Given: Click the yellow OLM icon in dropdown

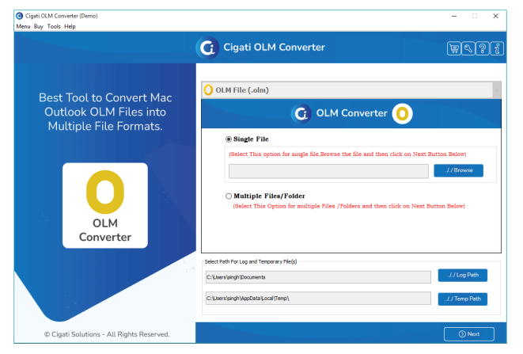Looking at the screenshot, I should [x=208, y=89].
